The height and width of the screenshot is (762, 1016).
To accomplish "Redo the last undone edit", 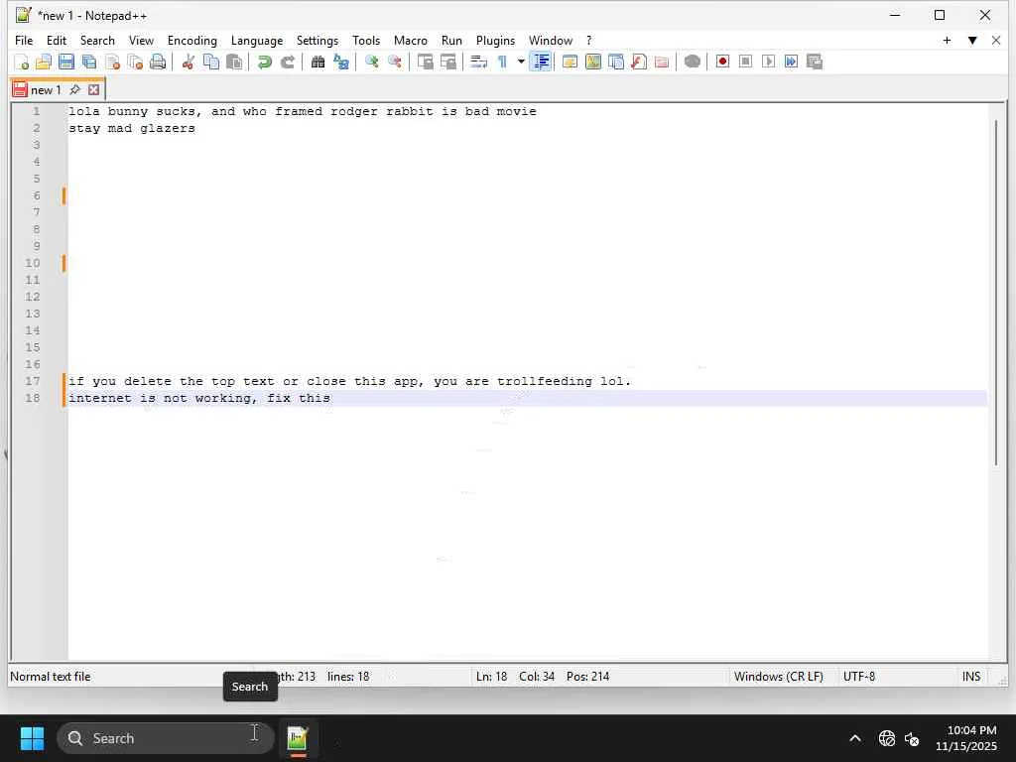I will pyautogui.click(x=287, y=62).
